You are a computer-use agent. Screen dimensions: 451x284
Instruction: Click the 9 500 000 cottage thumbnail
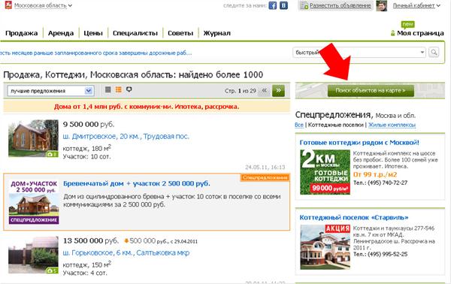[33, 138]
